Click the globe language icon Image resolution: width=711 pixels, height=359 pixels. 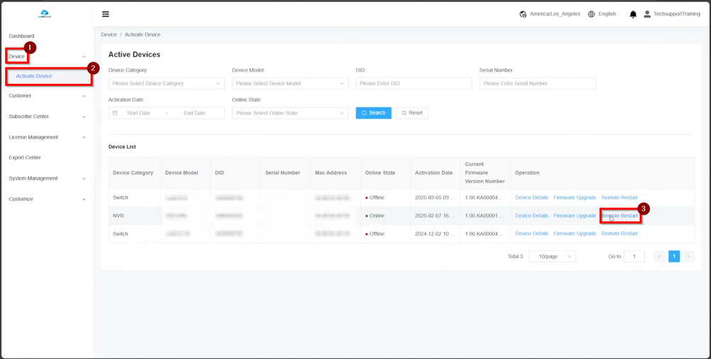[x=592, y=14]
